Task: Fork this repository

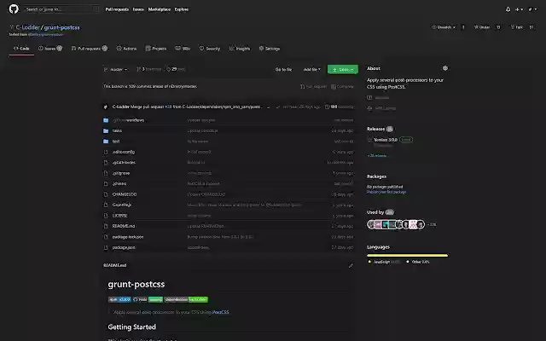Action: click(x=517, y=27)
